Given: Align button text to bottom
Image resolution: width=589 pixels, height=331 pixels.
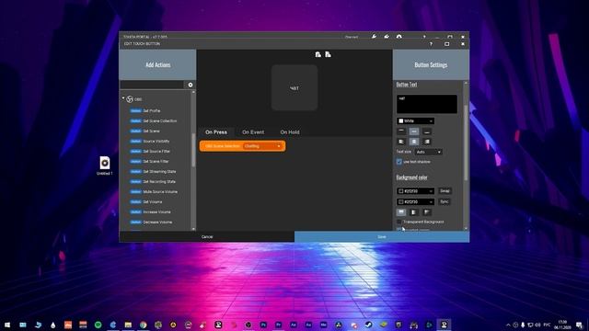Looking at the screenshot, I should (427, 131).
